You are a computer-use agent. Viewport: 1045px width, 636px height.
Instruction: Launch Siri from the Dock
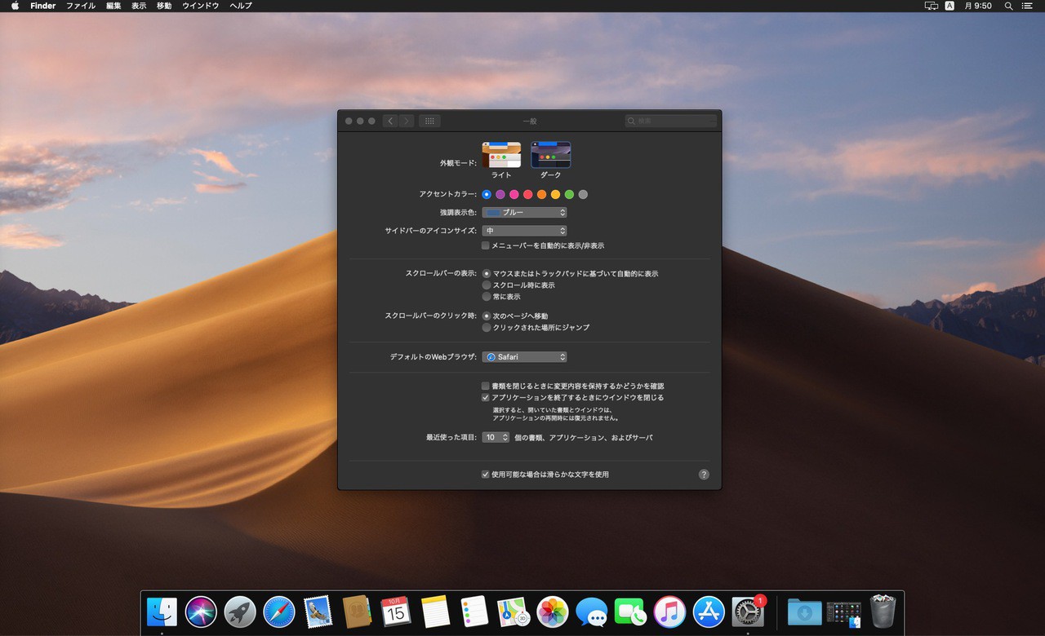click(201, 612)
